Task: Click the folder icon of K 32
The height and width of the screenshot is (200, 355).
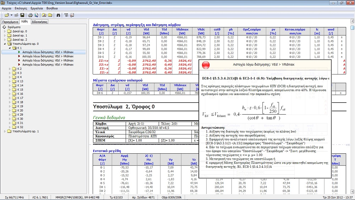Action: 14,127
